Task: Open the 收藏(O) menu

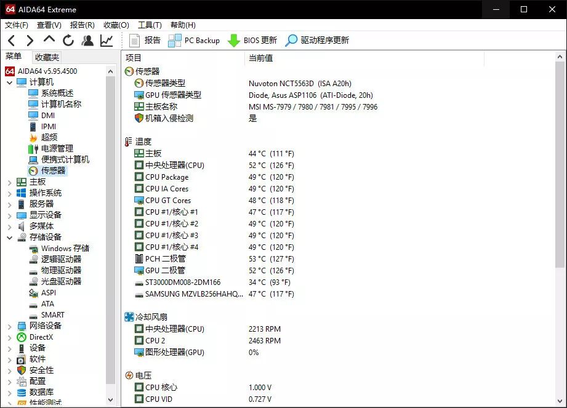Action: (116, 25)
